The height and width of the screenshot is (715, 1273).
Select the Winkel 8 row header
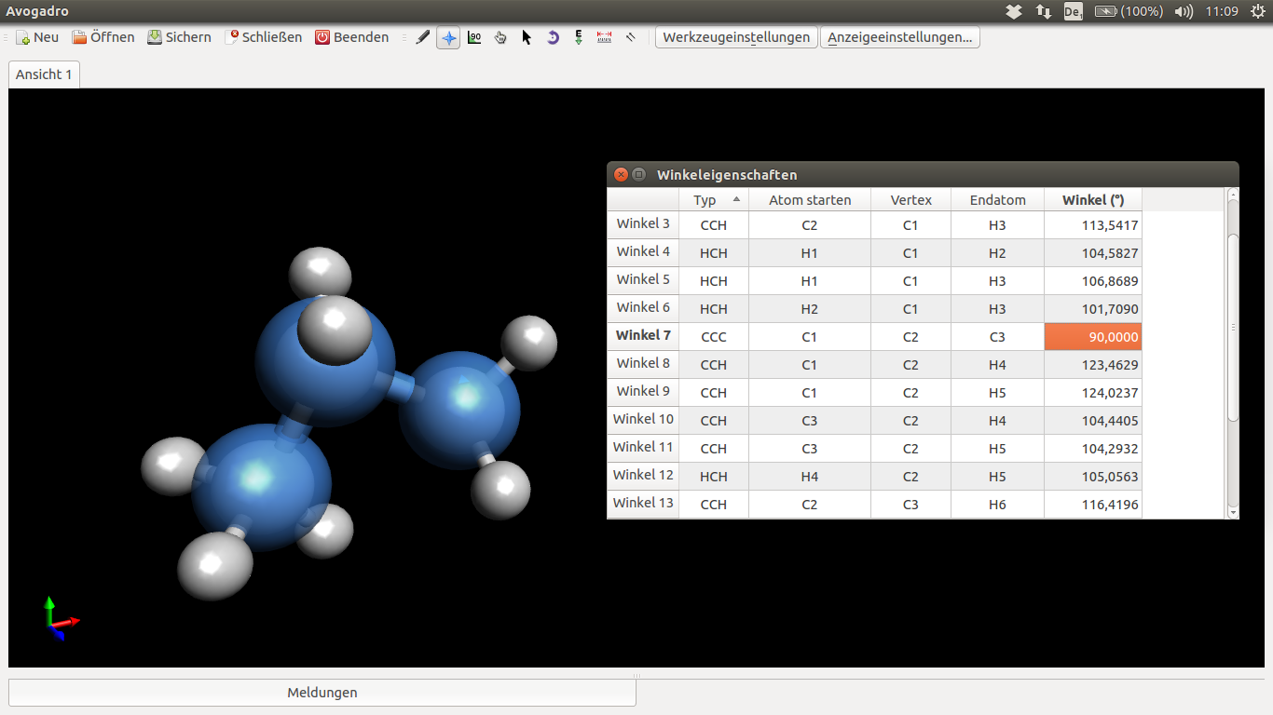(643, 364)
